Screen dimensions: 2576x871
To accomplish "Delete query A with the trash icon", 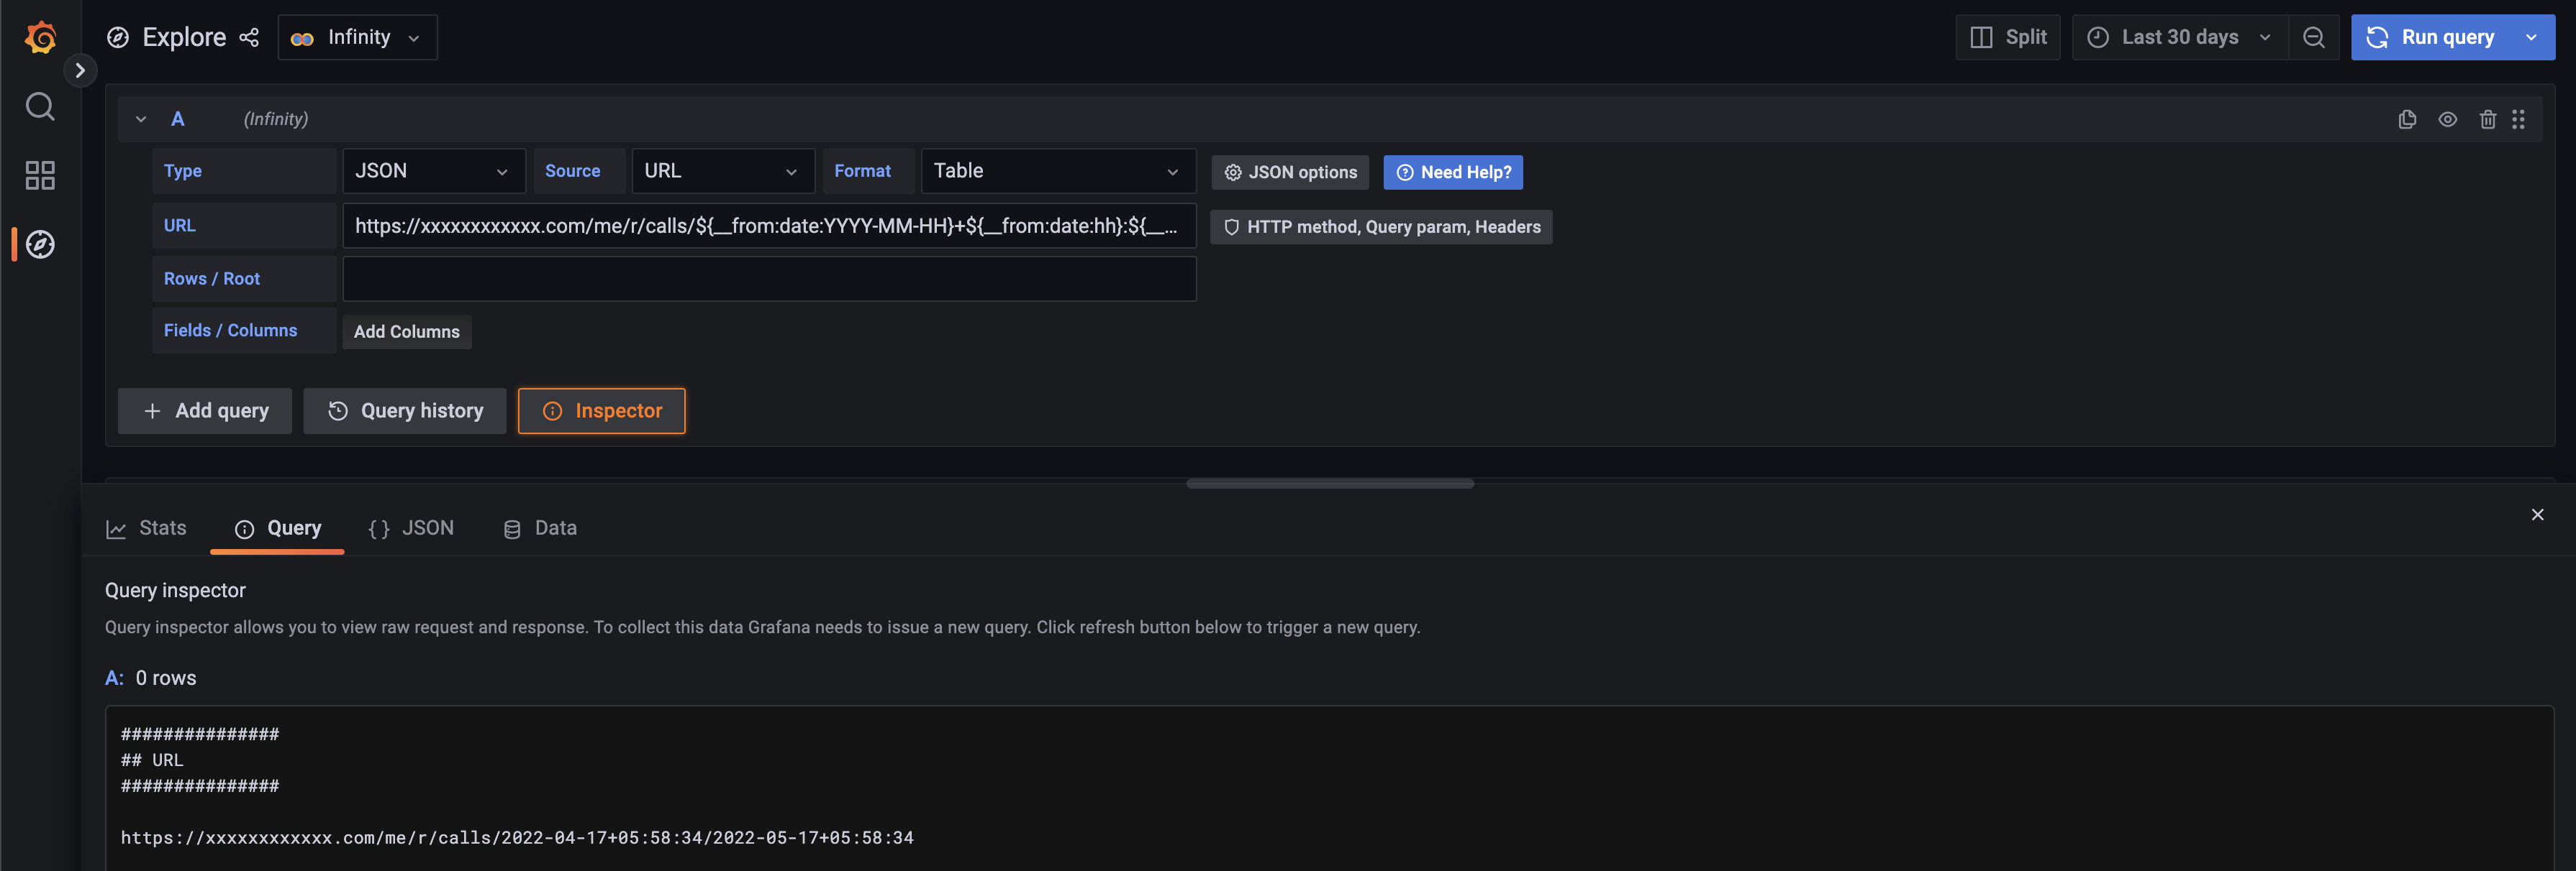I will point(2488,119).
